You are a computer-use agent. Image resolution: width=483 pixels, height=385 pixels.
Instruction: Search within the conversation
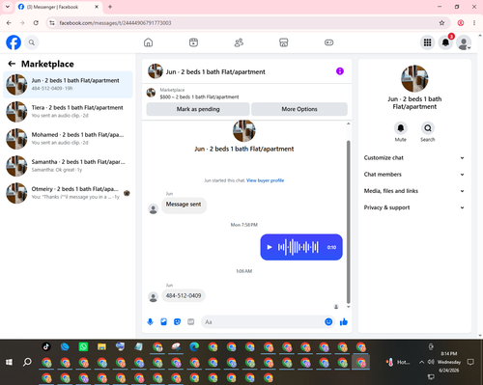(x=428, y=128)
